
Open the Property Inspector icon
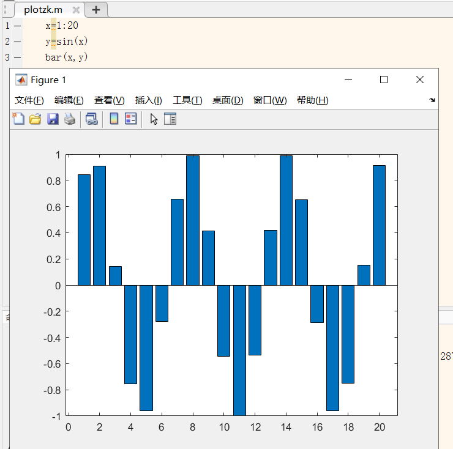[170, 119]
